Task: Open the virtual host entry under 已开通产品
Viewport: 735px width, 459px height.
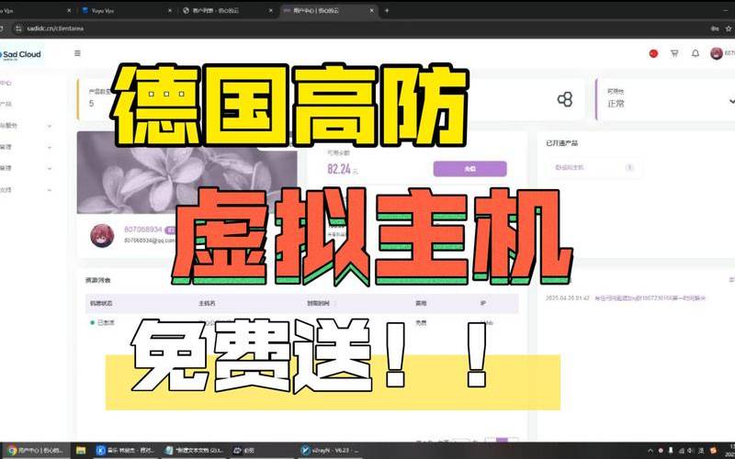Action: click(594, 167)
